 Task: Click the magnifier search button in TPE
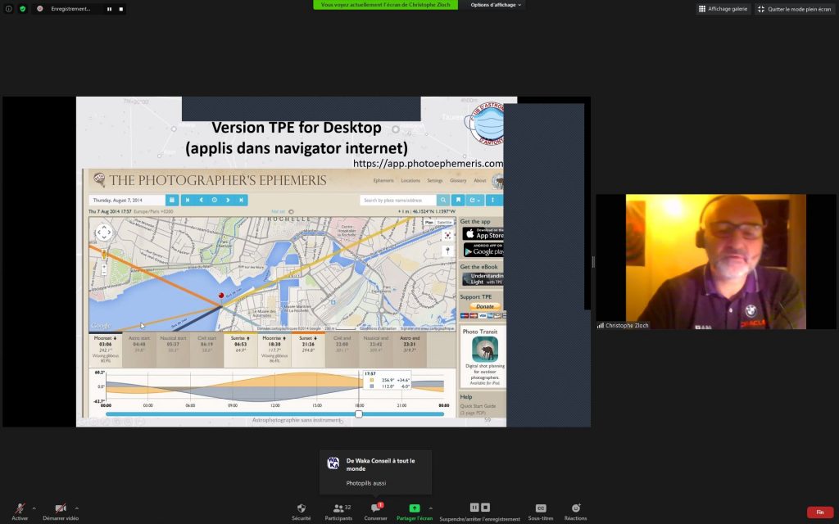443,200
